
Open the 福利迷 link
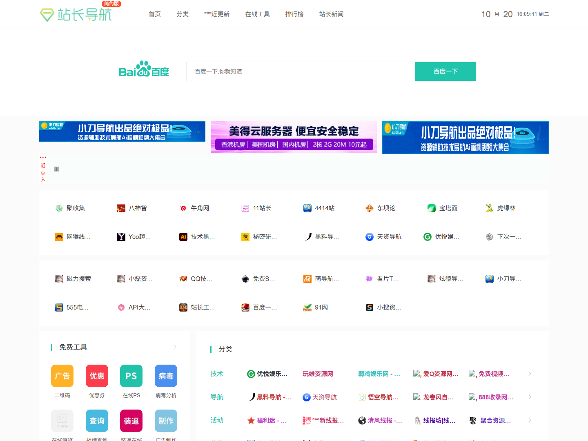tap(272, 420)
